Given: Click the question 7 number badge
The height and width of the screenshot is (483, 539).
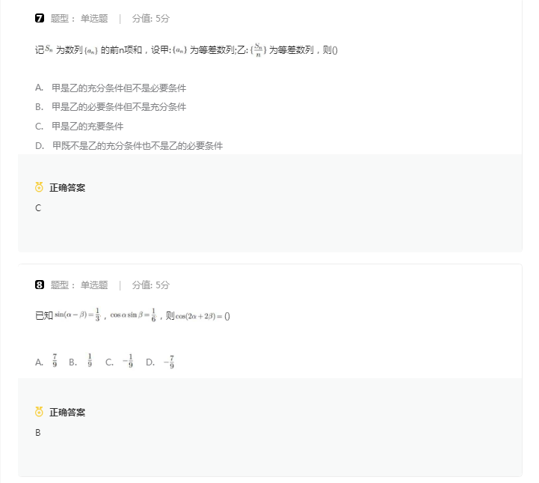Looking at the screenshot, I should [x=40, y=18].
